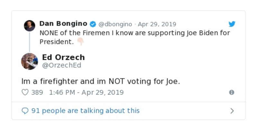Select the Ed Orzech display name
The height and width of the screenshot is (135, 257).
click(63, 57)
